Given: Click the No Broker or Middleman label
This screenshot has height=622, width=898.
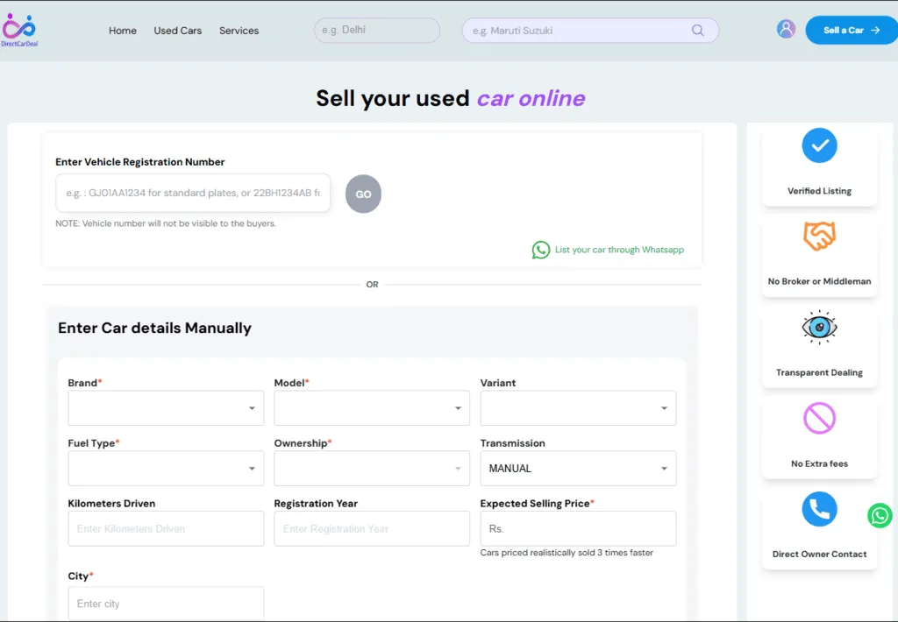Looking at the screenshot, I should click(x=819, y=281).
